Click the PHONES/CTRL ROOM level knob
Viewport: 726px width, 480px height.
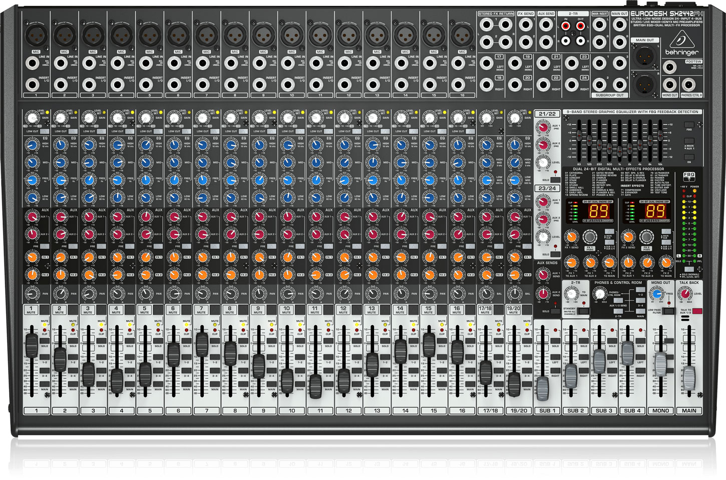point(600,294)
